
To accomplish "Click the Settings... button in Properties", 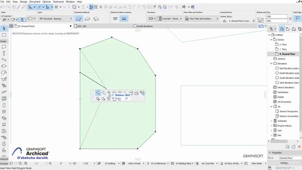I will [x=284, y=163].
